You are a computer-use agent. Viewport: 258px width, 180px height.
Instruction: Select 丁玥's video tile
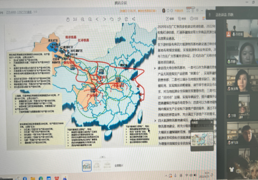click(242, 107)
